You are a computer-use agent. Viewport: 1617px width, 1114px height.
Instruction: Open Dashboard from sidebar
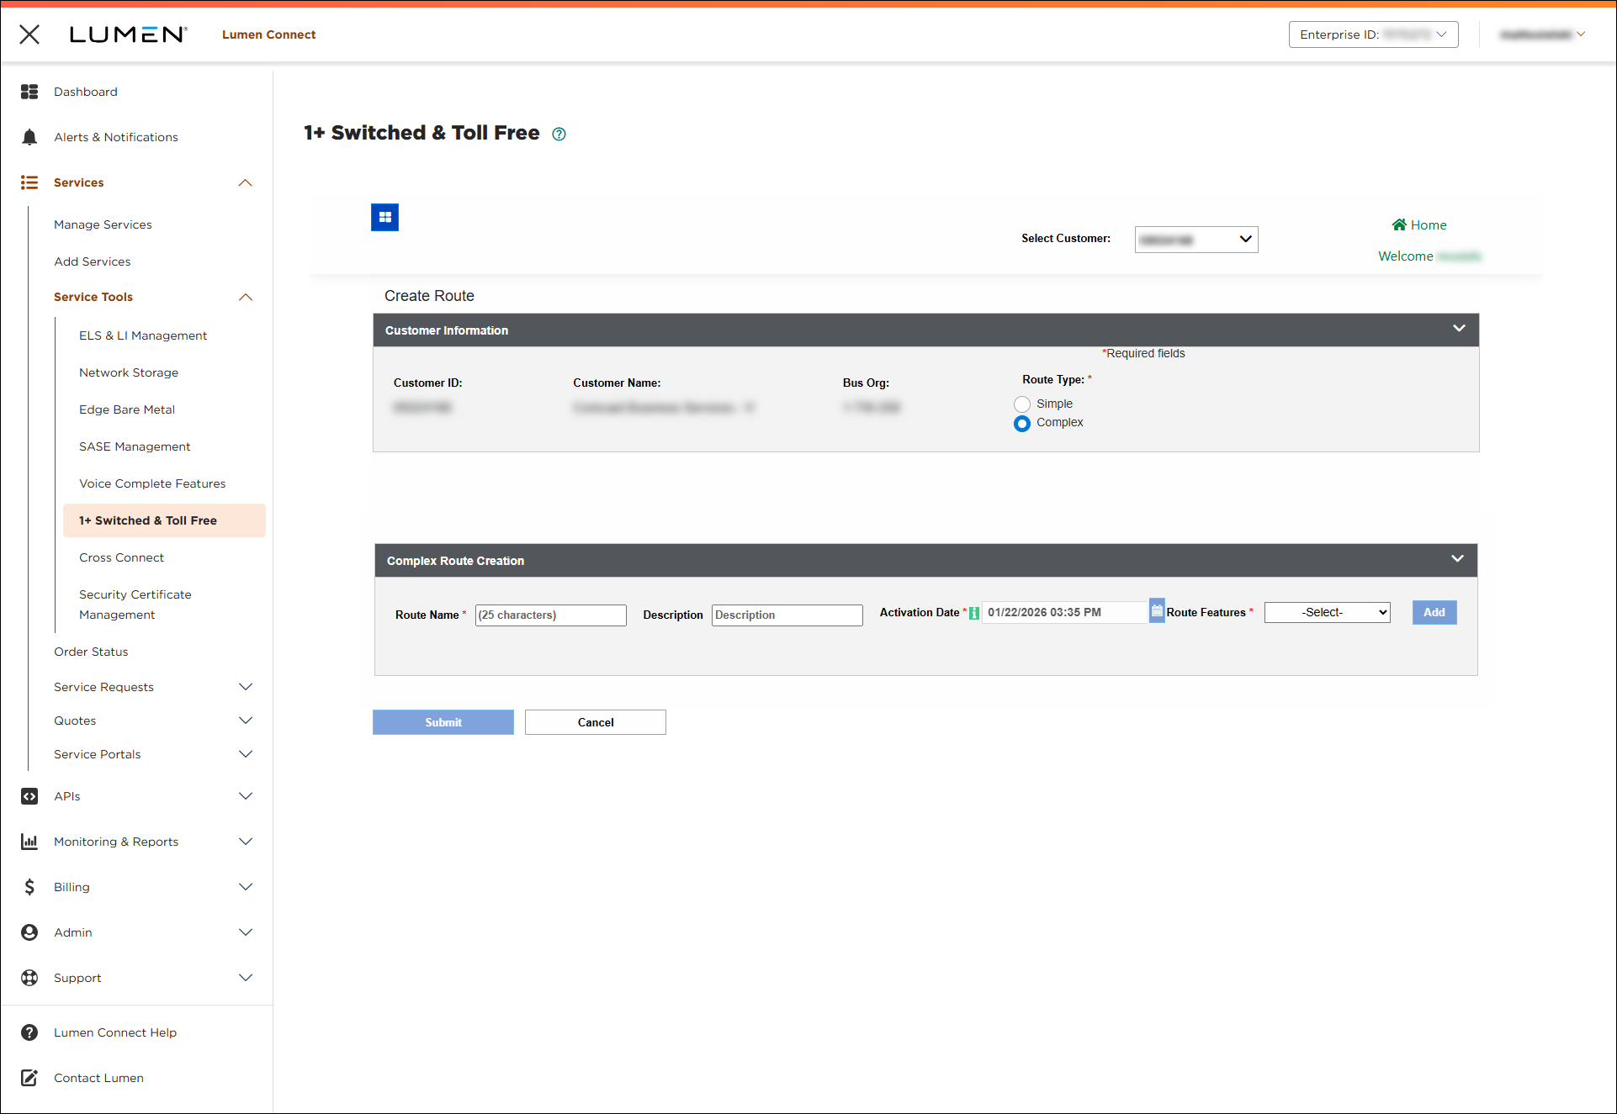pos(86,92)
